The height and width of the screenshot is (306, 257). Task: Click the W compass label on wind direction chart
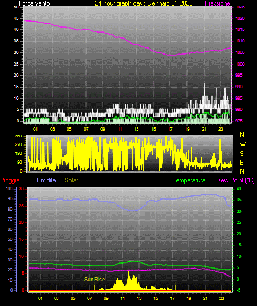pyautogui.click(x=243, y=144)
